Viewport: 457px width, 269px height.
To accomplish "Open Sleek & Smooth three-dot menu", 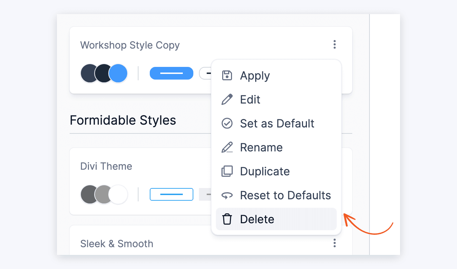I will tap(334, 243).
